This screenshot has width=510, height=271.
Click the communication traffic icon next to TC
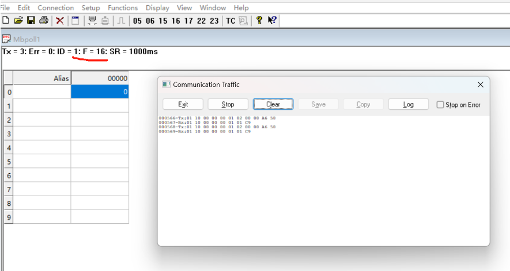243,21
